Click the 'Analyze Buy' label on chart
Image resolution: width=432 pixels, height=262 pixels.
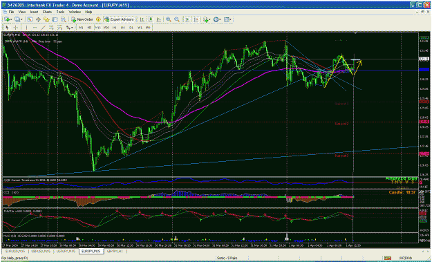pos(402,178)
